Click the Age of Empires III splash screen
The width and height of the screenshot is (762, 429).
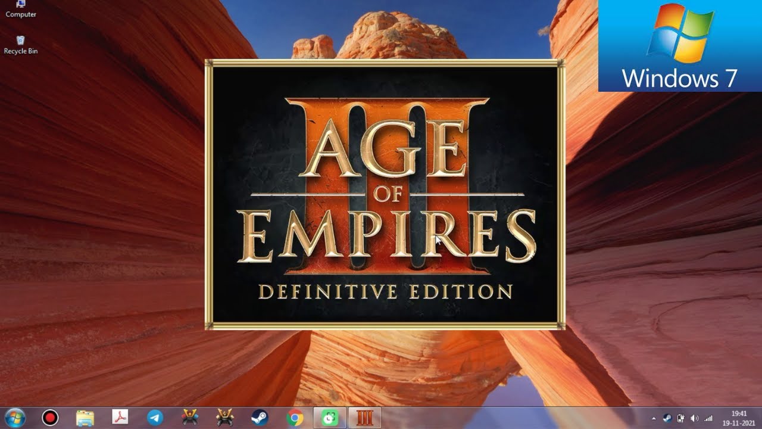[x=385, y=194]
